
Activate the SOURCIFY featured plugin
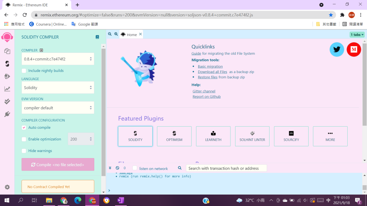click(291, 136)
